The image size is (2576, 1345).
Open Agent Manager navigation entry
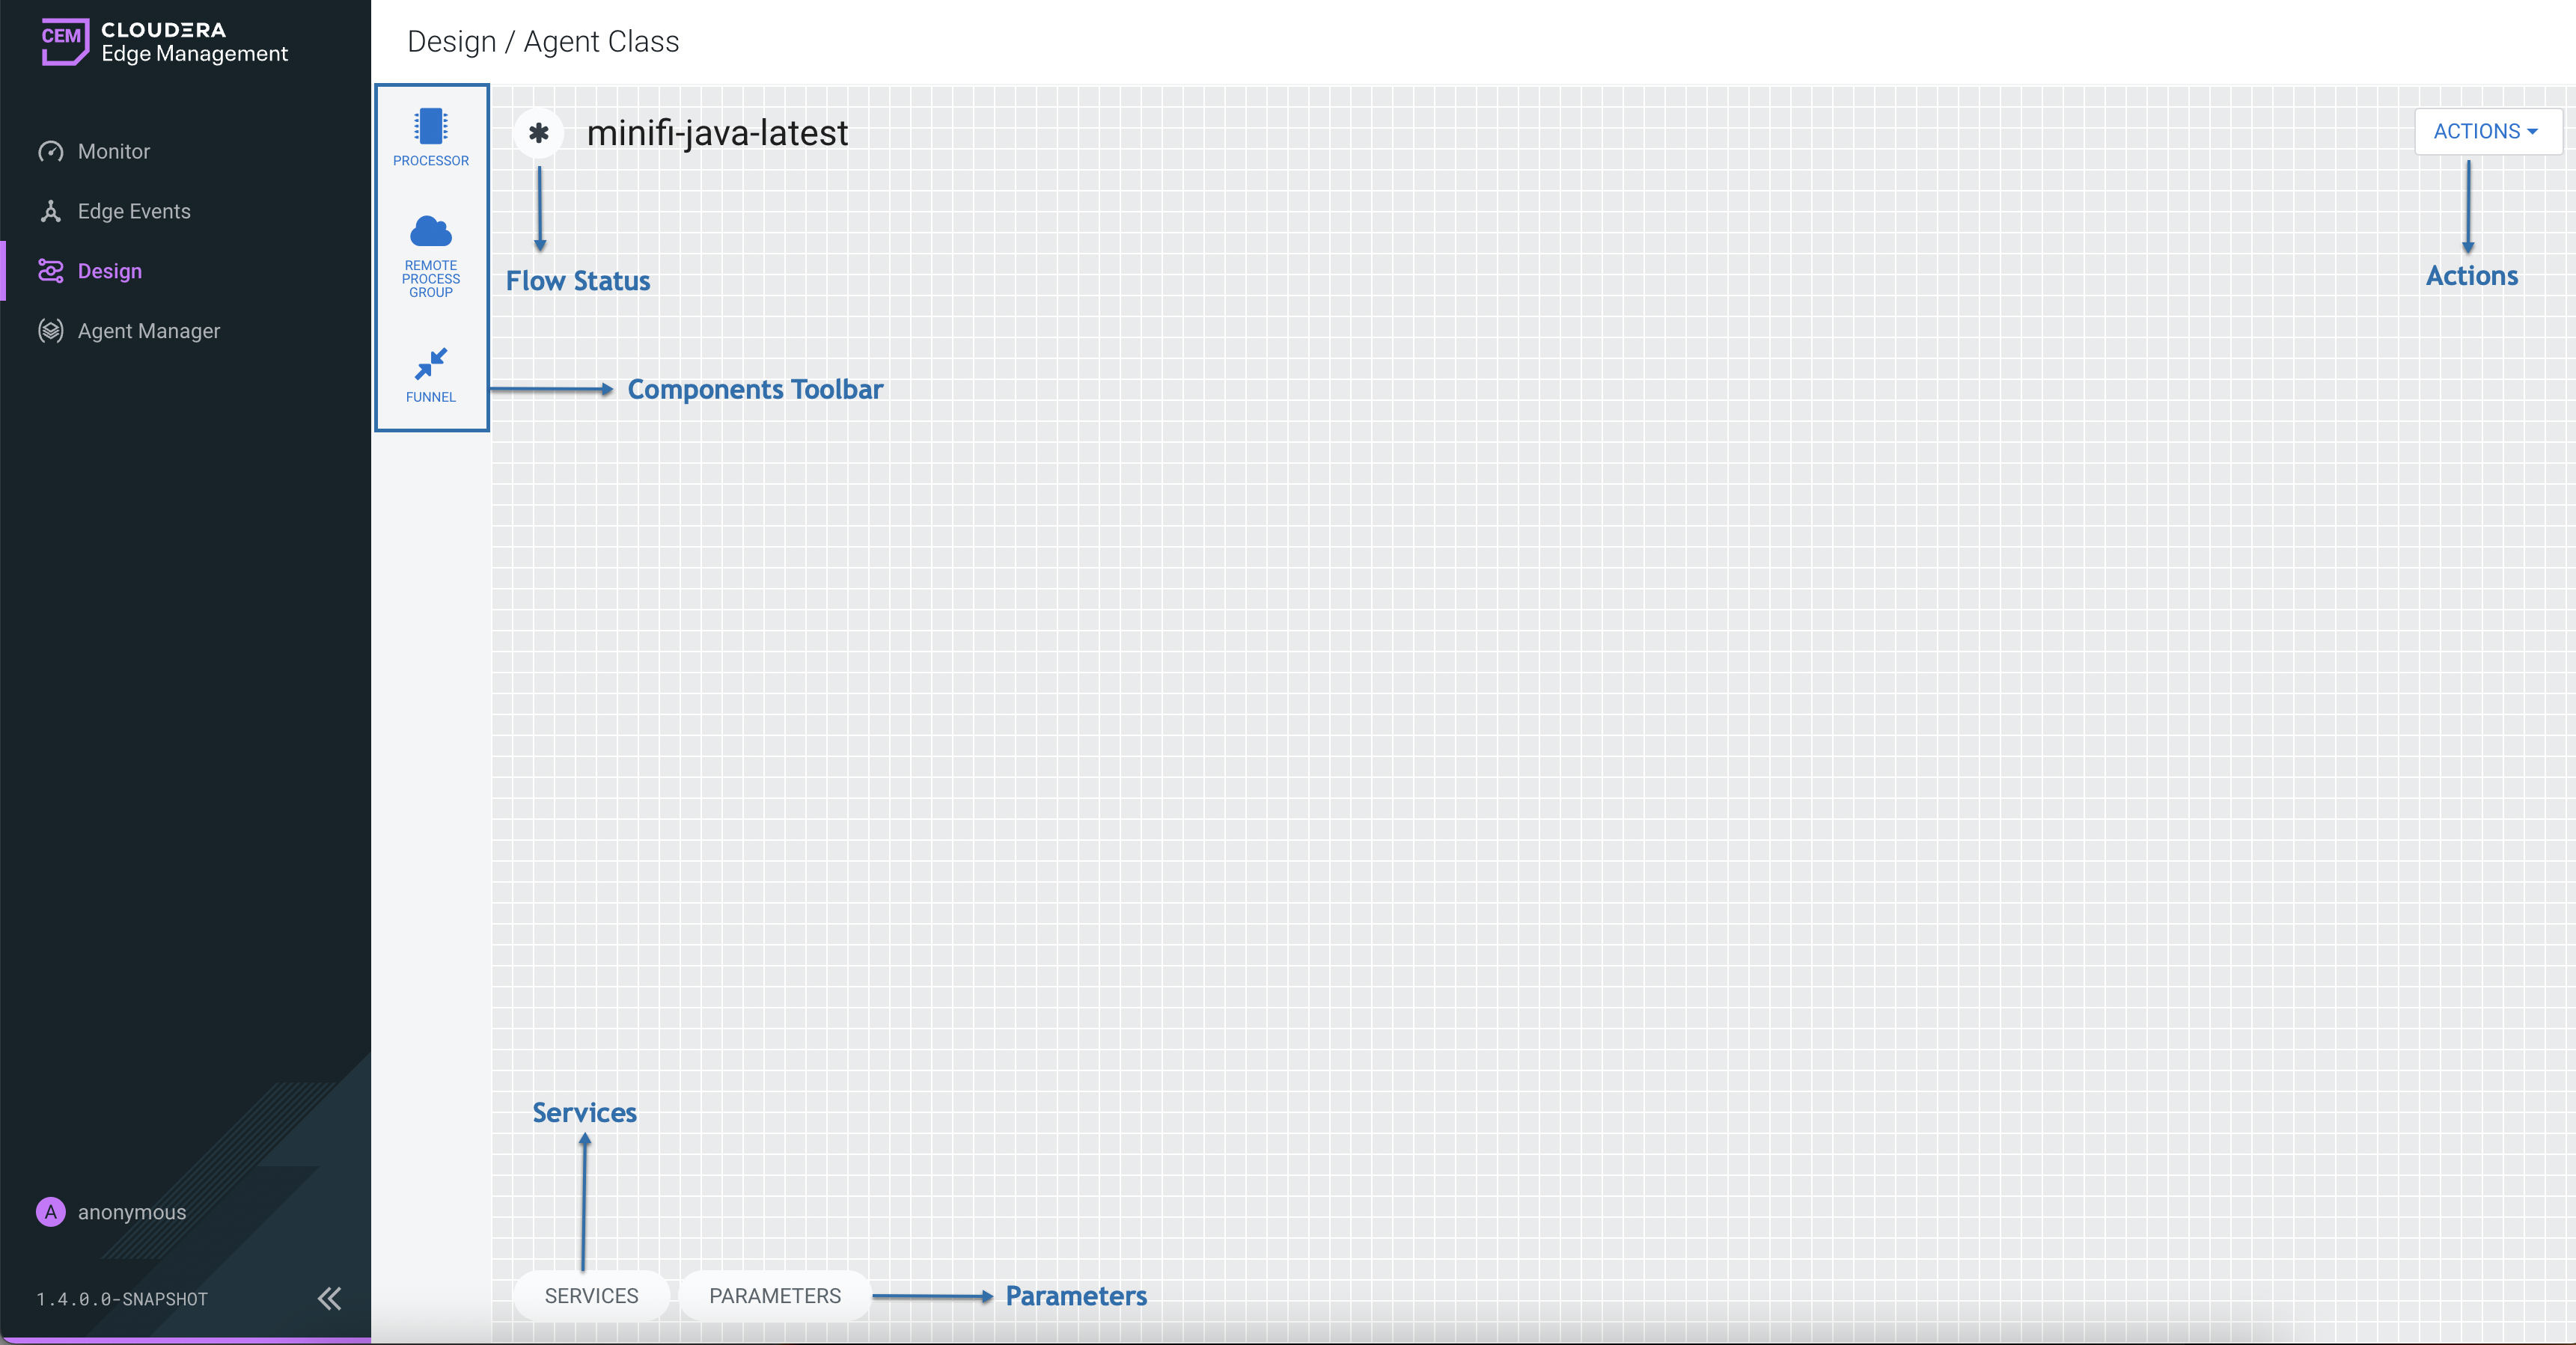[x=149, y=331]
